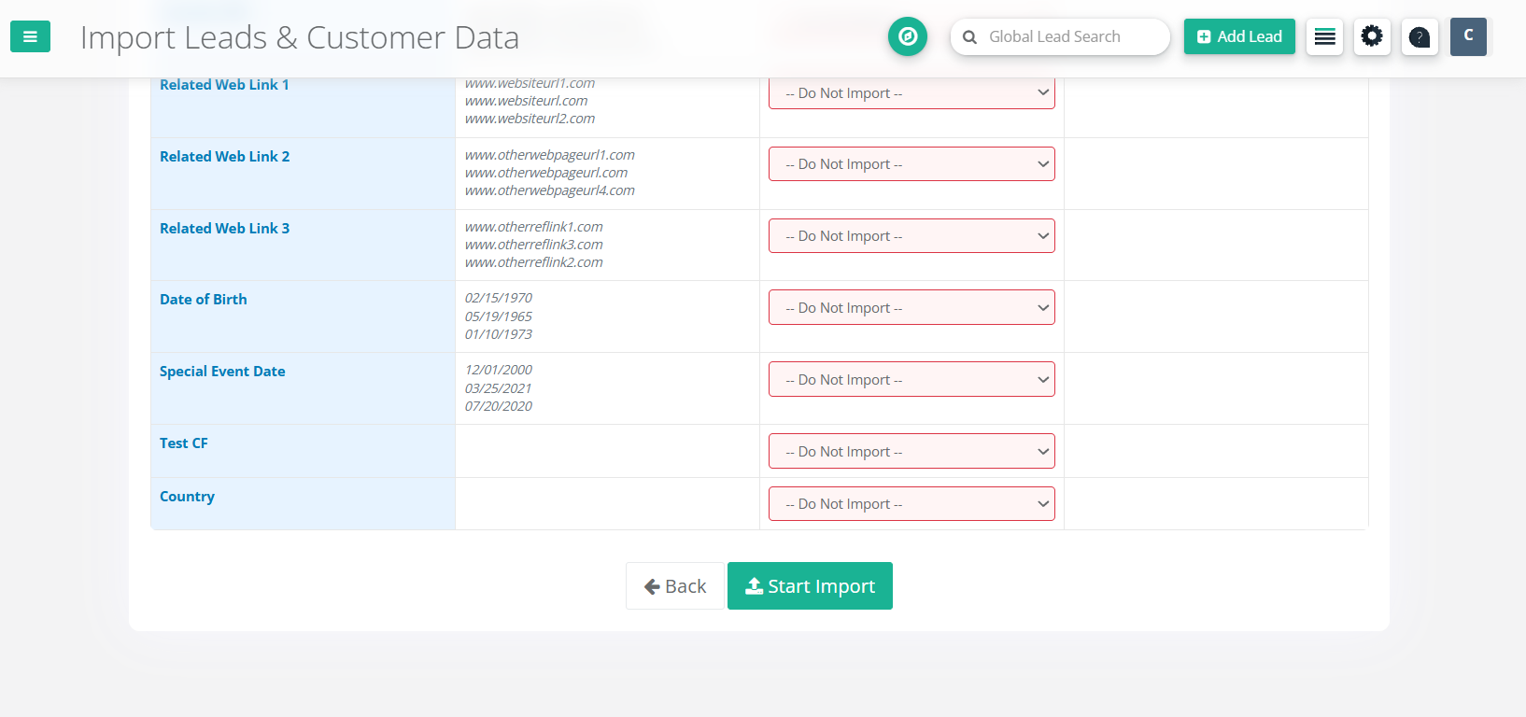This screenshot has width=1526, height=717.
Task: Open the help question mark icon
Action: [1419, 37]
